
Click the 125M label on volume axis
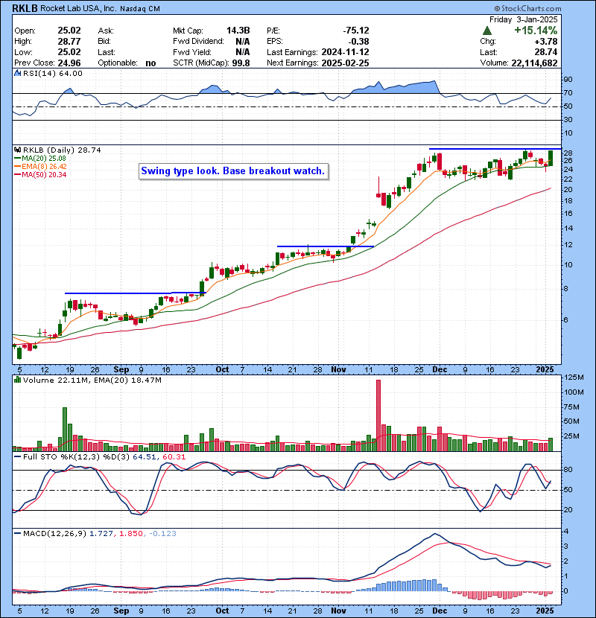tap(574, 378)
